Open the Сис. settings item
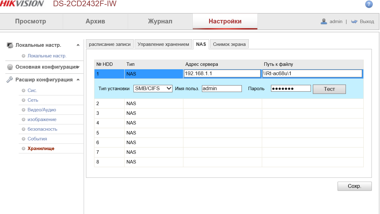380x214 pixels. (x=32, y=90)
